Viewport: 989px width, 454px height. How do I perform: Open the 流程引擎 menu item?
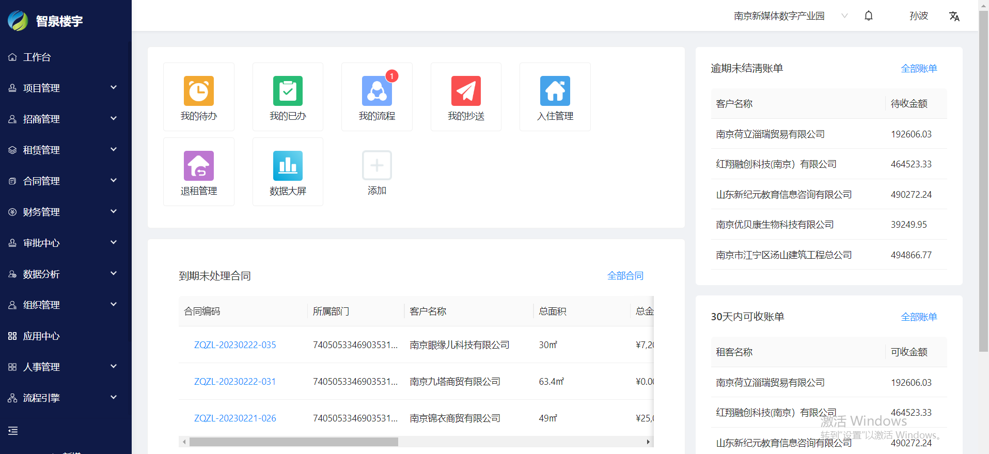pyautogui.click(x=65, y=398)
